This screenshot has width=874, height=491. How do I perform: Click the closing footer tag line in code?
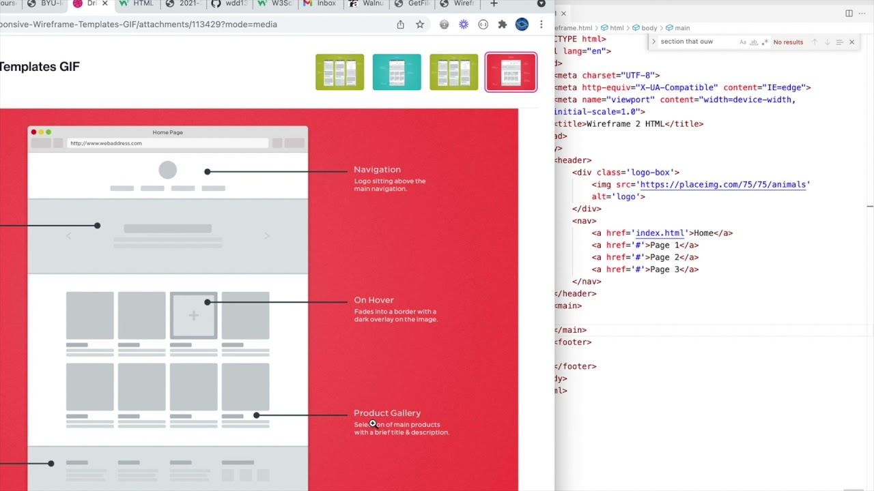(x=576, y=367)
